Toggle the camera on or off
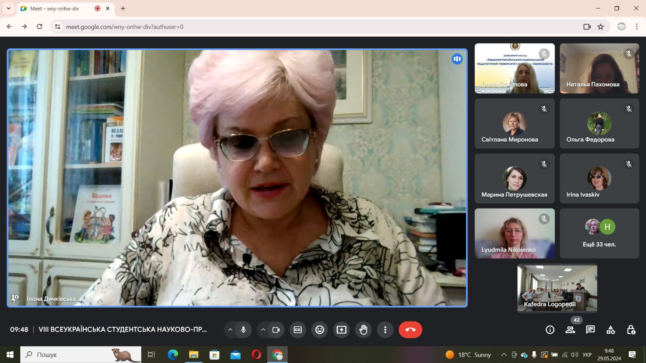 pos(276,330)
